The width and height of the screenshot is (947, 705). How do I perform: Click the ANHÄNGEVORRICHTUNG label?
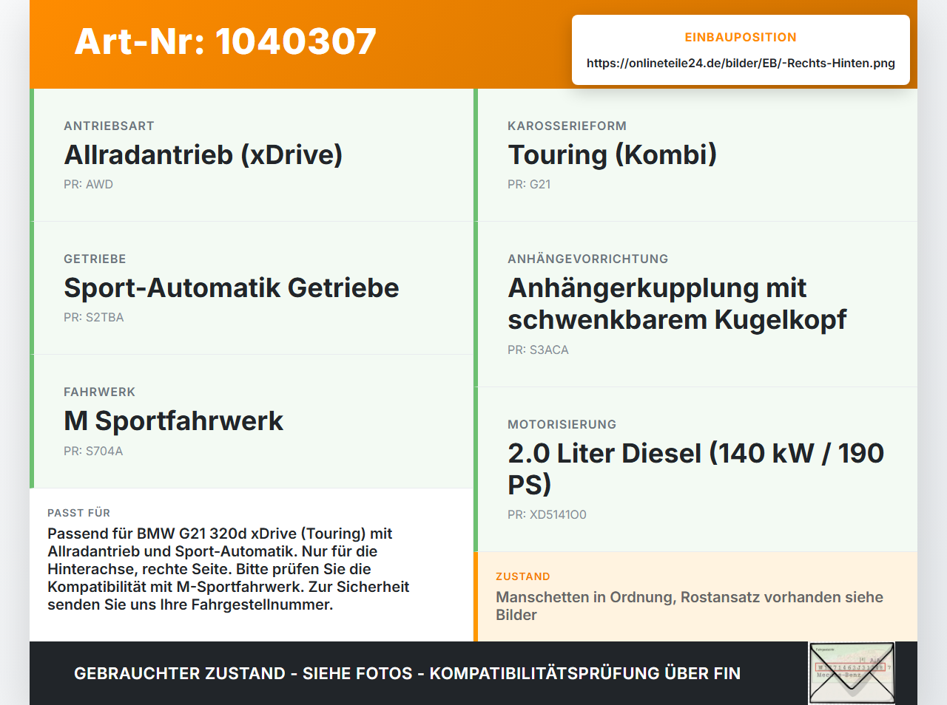point(588,259)
